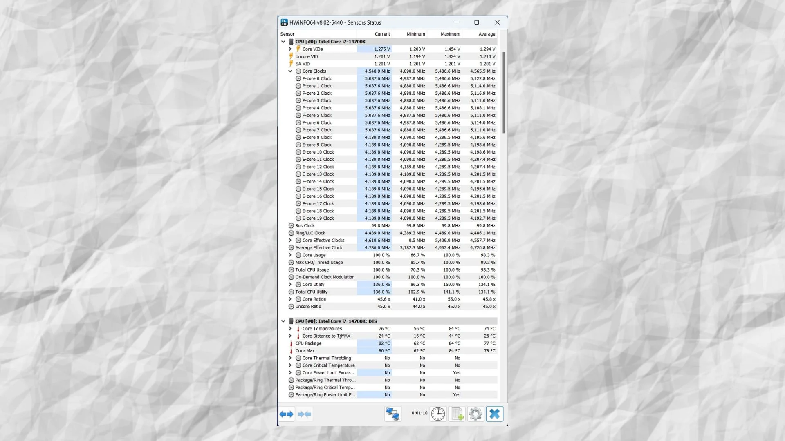Click the Core VIDs lightning bolt icon
Image resolution: width=785 pixels, height=441 pixels.
(x=298, y=49)
